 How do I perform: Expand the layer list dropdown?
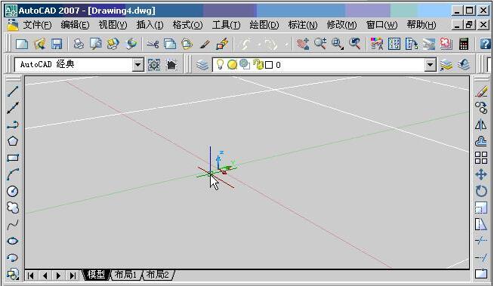coord(430,65)
